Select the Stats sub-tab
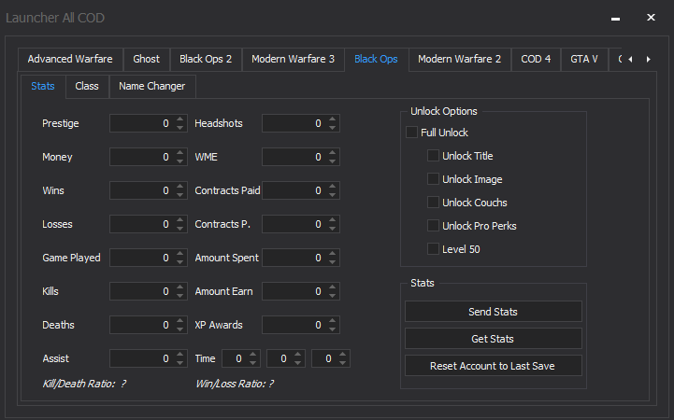The width and height of the screenshot is (674, 420). coord(43,86)
